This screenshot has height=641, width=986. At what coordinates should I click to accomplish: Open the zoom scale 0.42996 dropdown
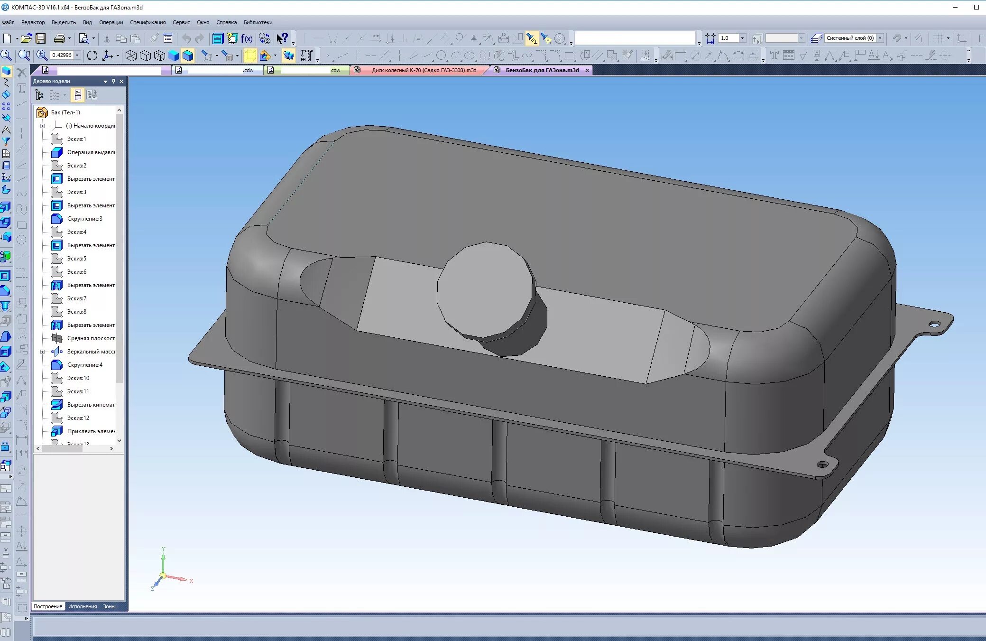77,55
